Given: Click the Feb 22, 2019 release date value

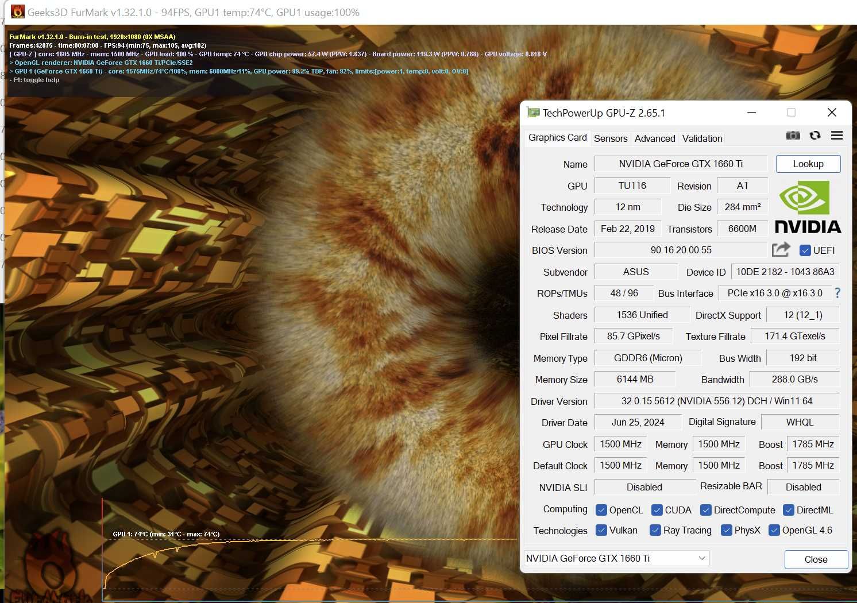Looking at the screenshot, I should [627, 229].
